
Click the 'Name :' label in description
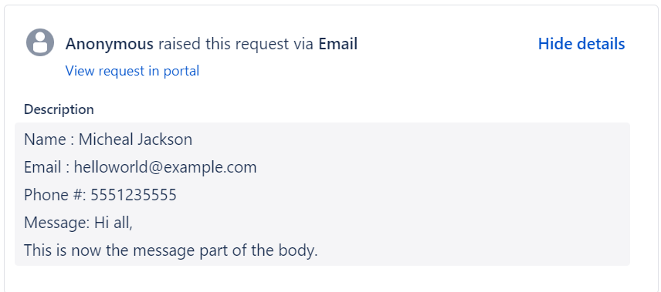coord(49,139)
